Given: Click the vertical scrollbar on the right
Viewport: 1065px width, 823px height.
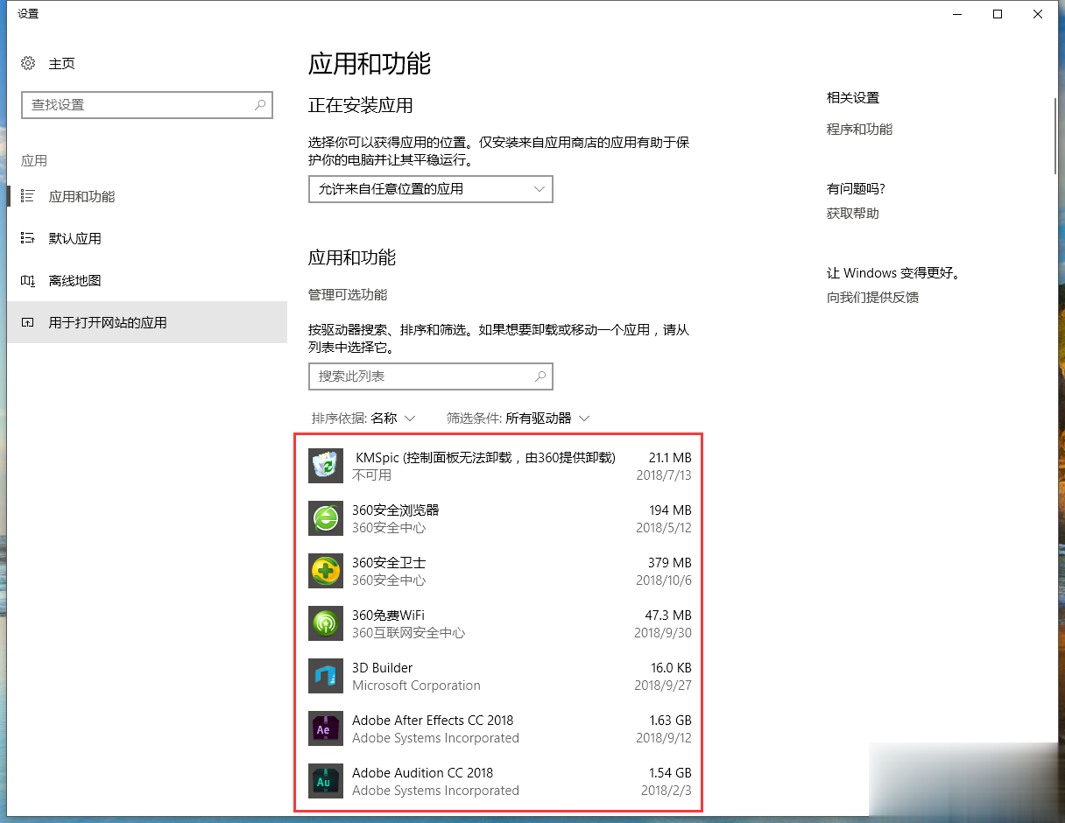Looking at the screenshot, I should pos(1057,136).
